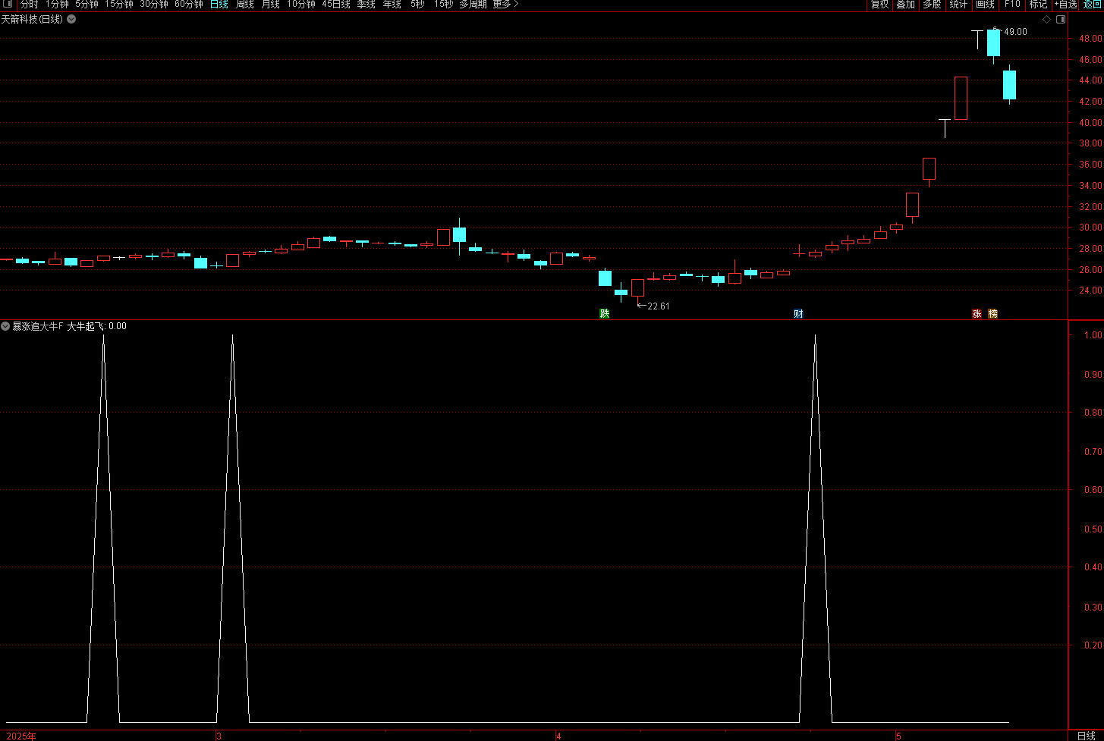Open the 统计 statistics button
1104x741 pixels.
(x=958, y=5)
